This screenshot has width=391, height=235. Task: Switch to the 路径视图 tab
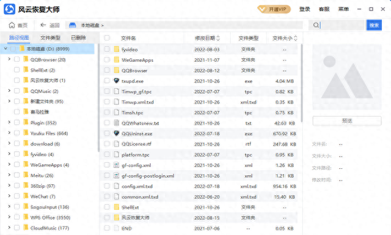pos(19,38)
